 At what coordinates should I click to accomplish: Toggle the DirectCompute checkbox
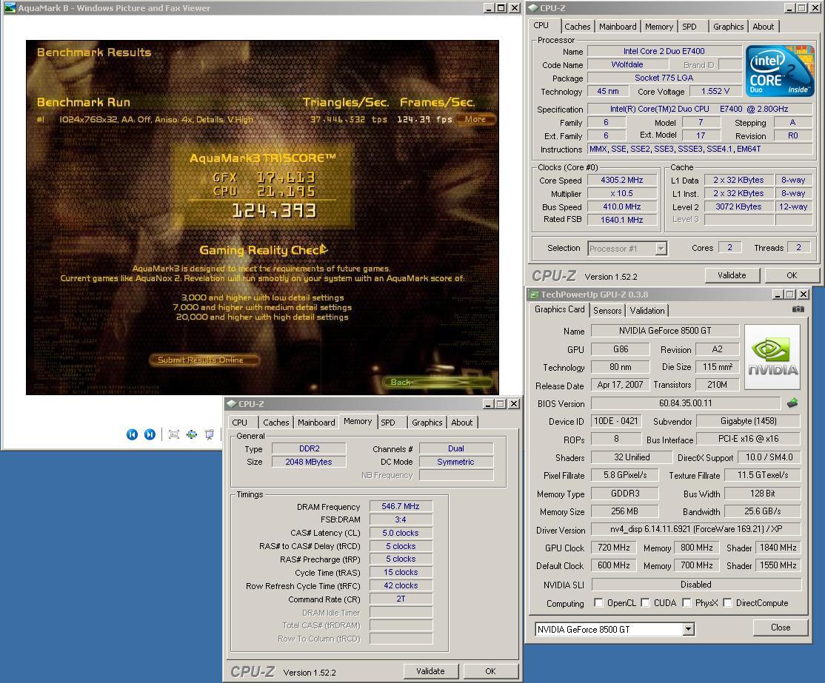click(x=728, y=602)
